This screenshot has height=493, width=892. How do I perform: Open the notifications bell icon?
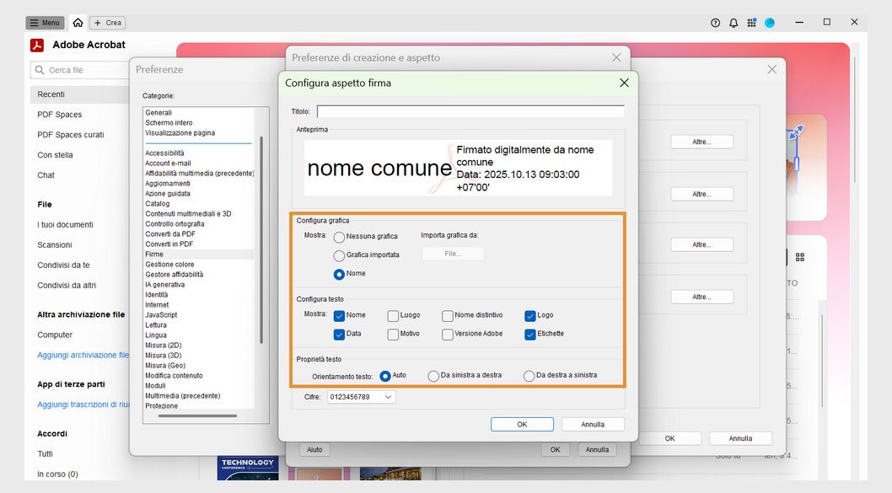click(x=733, y=23)
